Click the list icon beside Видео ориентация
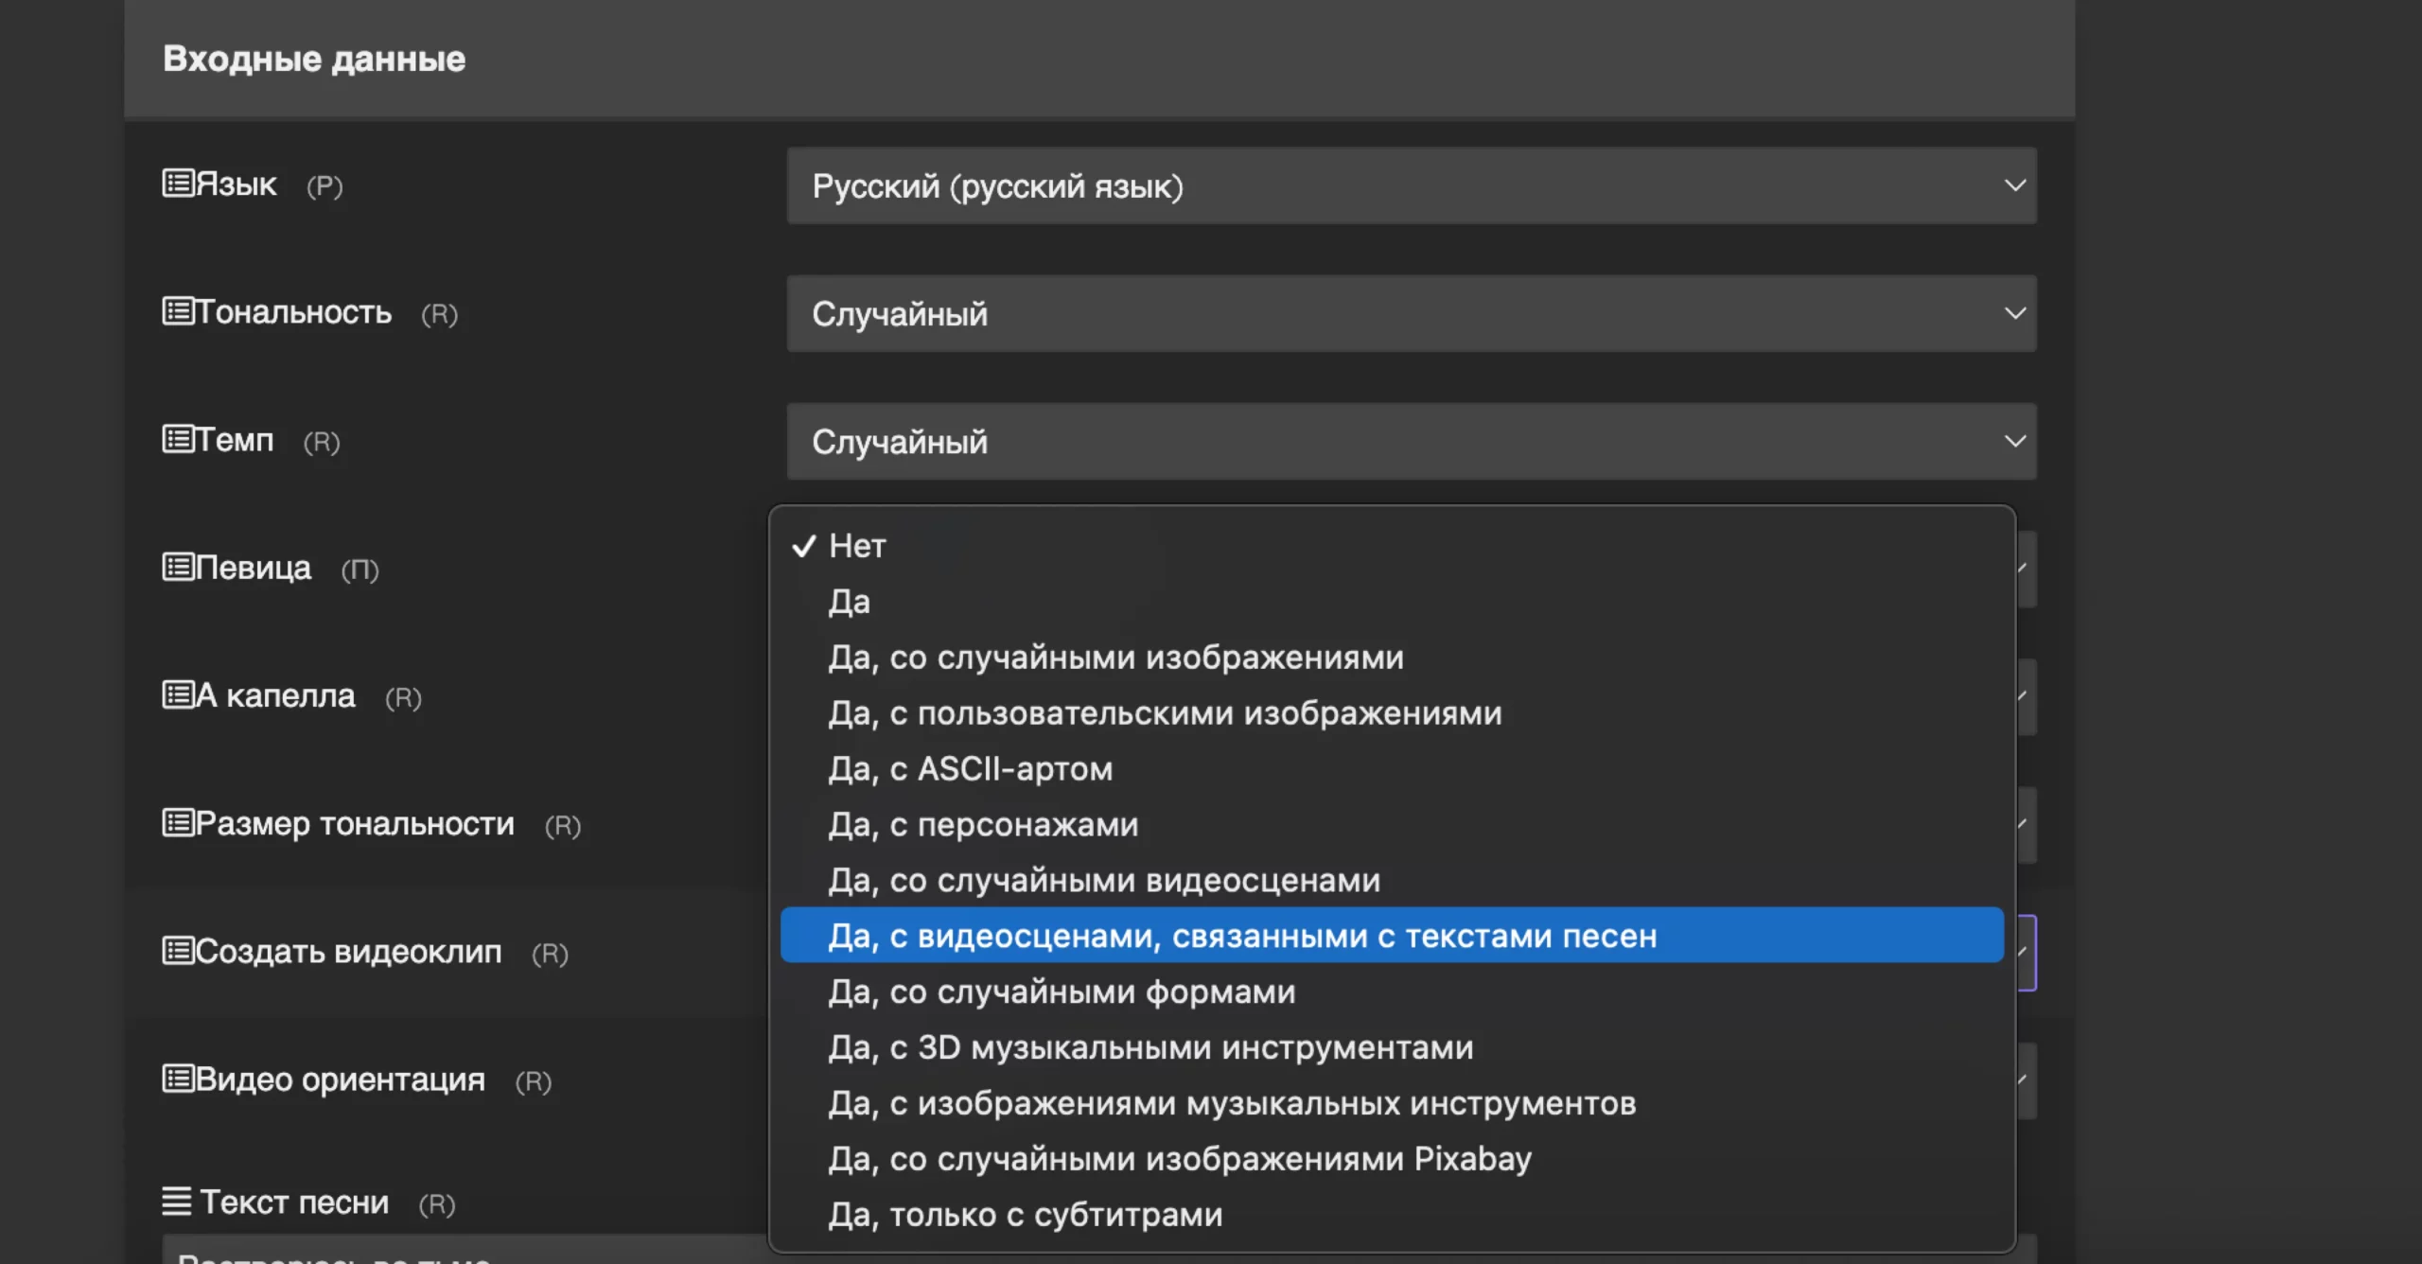2422x1264 pixels. 178,1079
